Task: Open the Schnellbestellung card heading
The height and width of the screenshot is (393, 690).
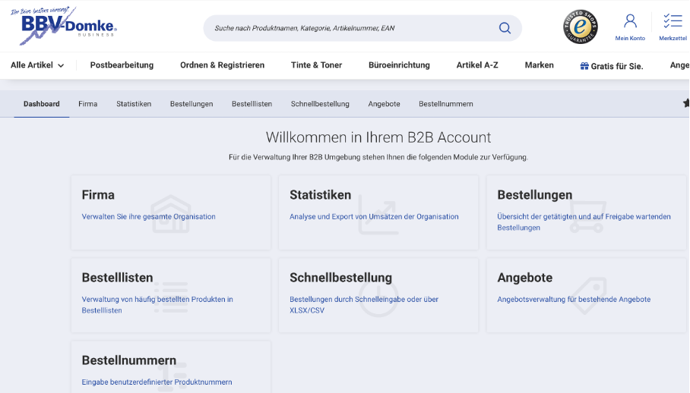Action: [340, 278]
